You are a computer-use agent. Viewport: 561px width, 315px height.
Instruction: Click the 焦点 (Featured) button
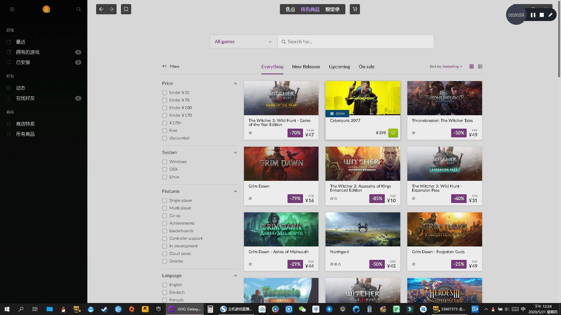(x=290, y=9)
